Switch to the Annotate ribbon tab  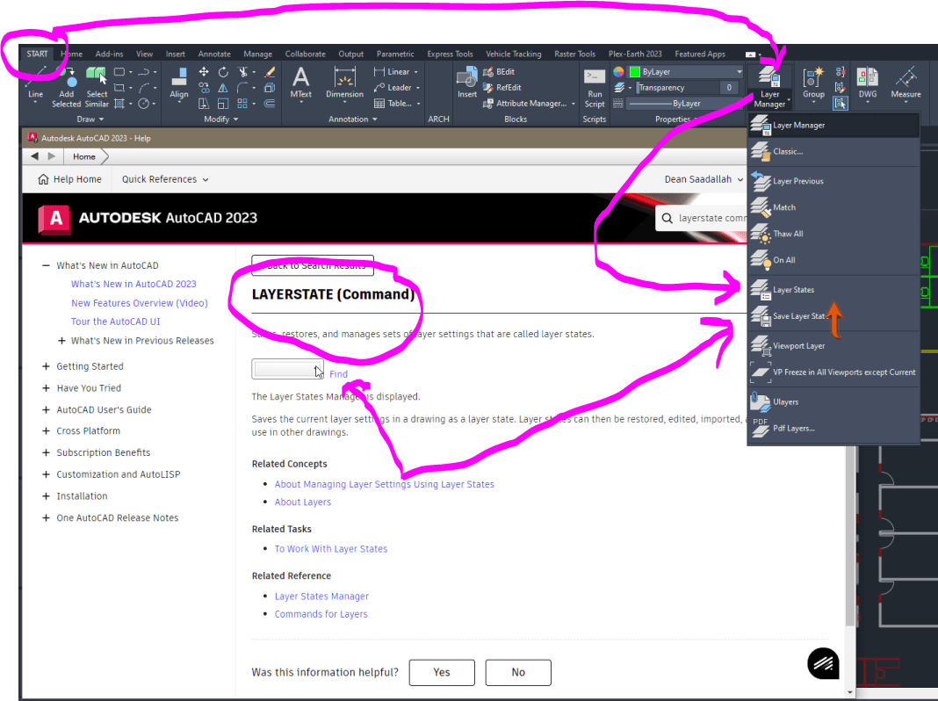tap(213, 54)
